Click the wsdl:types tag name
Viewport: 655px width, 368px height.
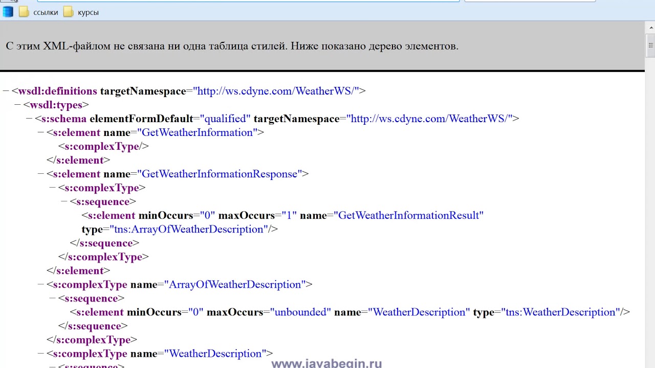[x=56, y=105]
